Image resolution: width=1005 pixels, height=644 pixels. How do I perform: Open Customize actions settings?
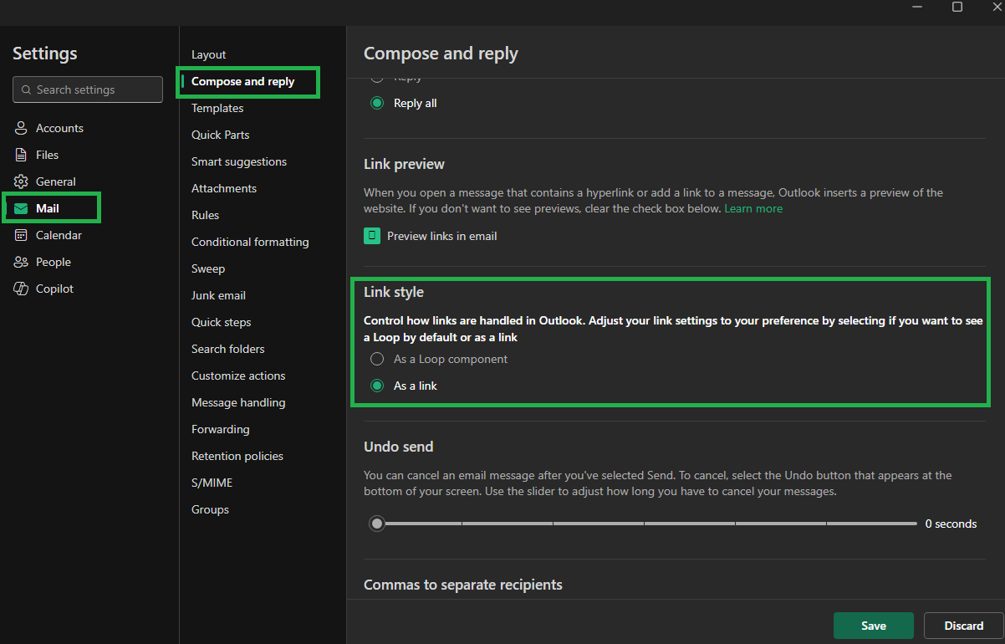pyautogui.click(x=238, y=376)
